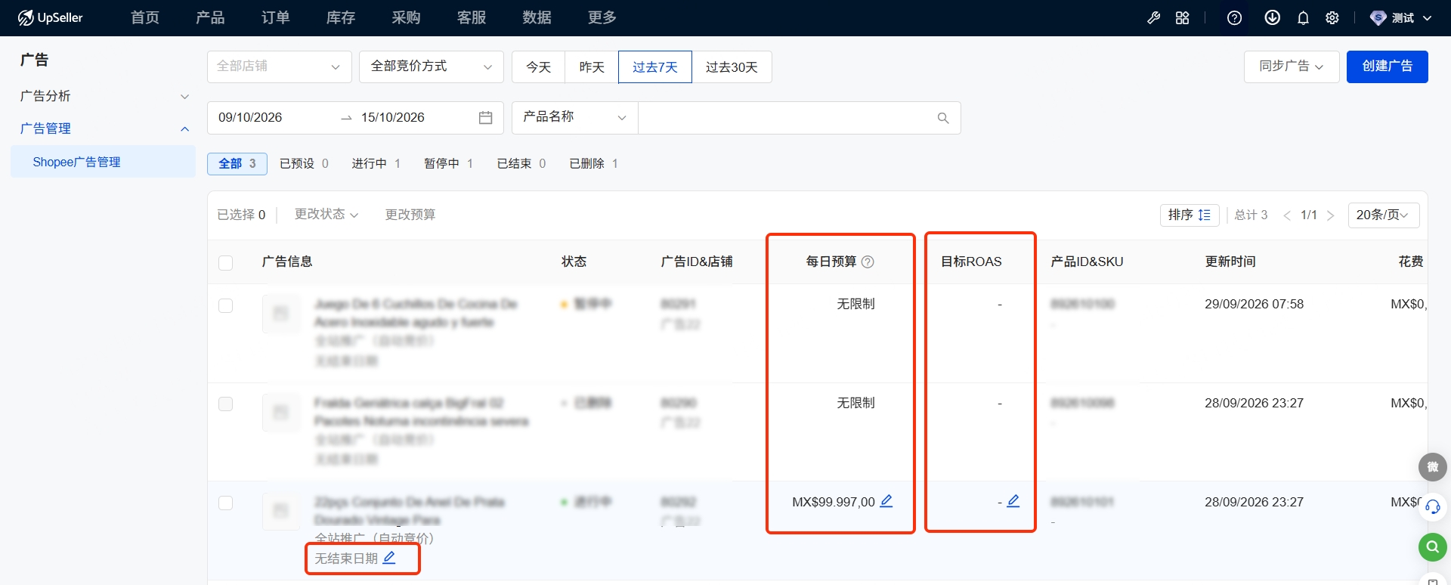Screen dimensions: 1451x585
Task: Select the ended ads tab
Action: (521, 163)
